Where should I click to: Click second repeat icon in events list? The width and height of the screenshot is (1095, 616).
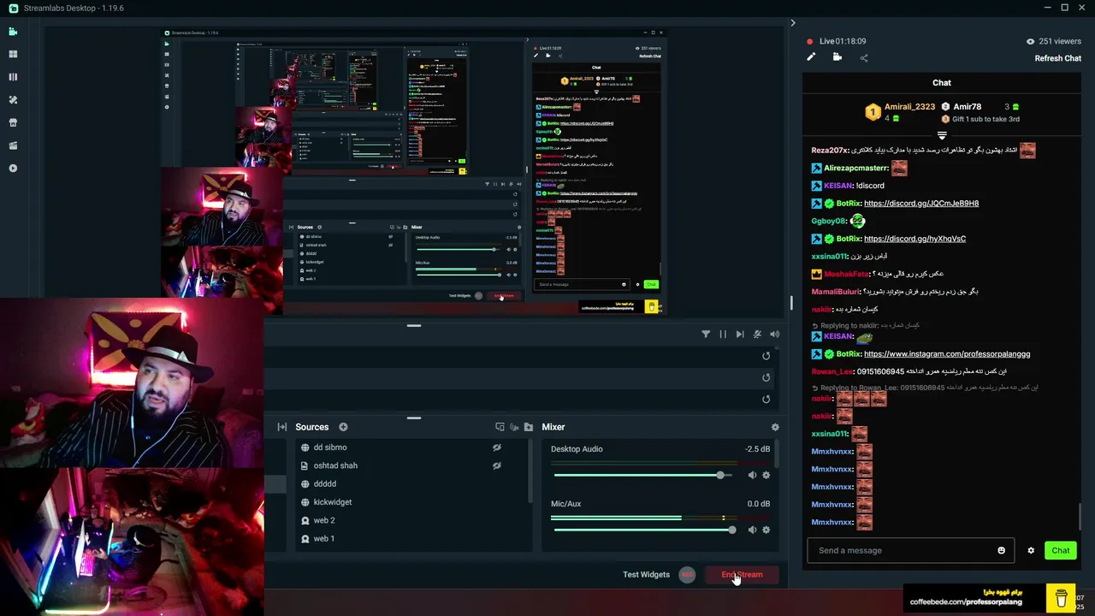pos(766,377)
